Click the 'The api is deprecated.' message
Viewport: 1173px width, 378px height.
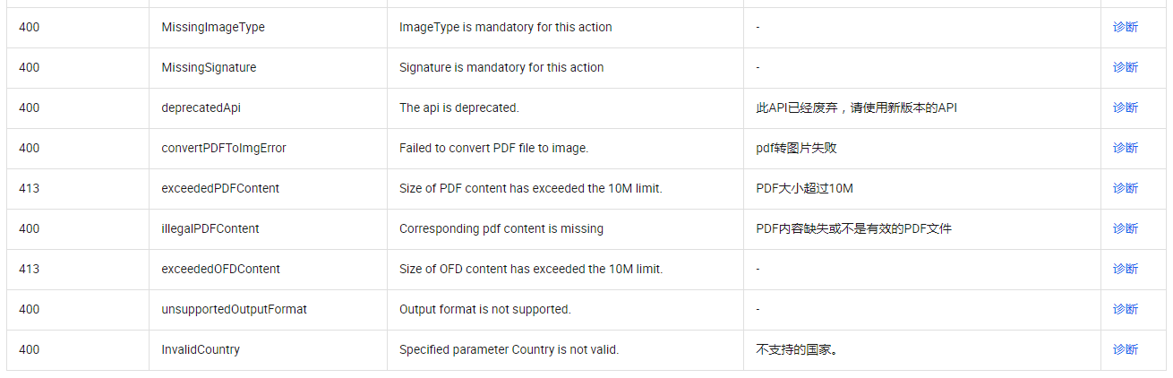[x=459, y=107]
